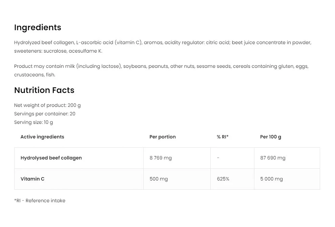Click the Per portion column header

point(163,137)
